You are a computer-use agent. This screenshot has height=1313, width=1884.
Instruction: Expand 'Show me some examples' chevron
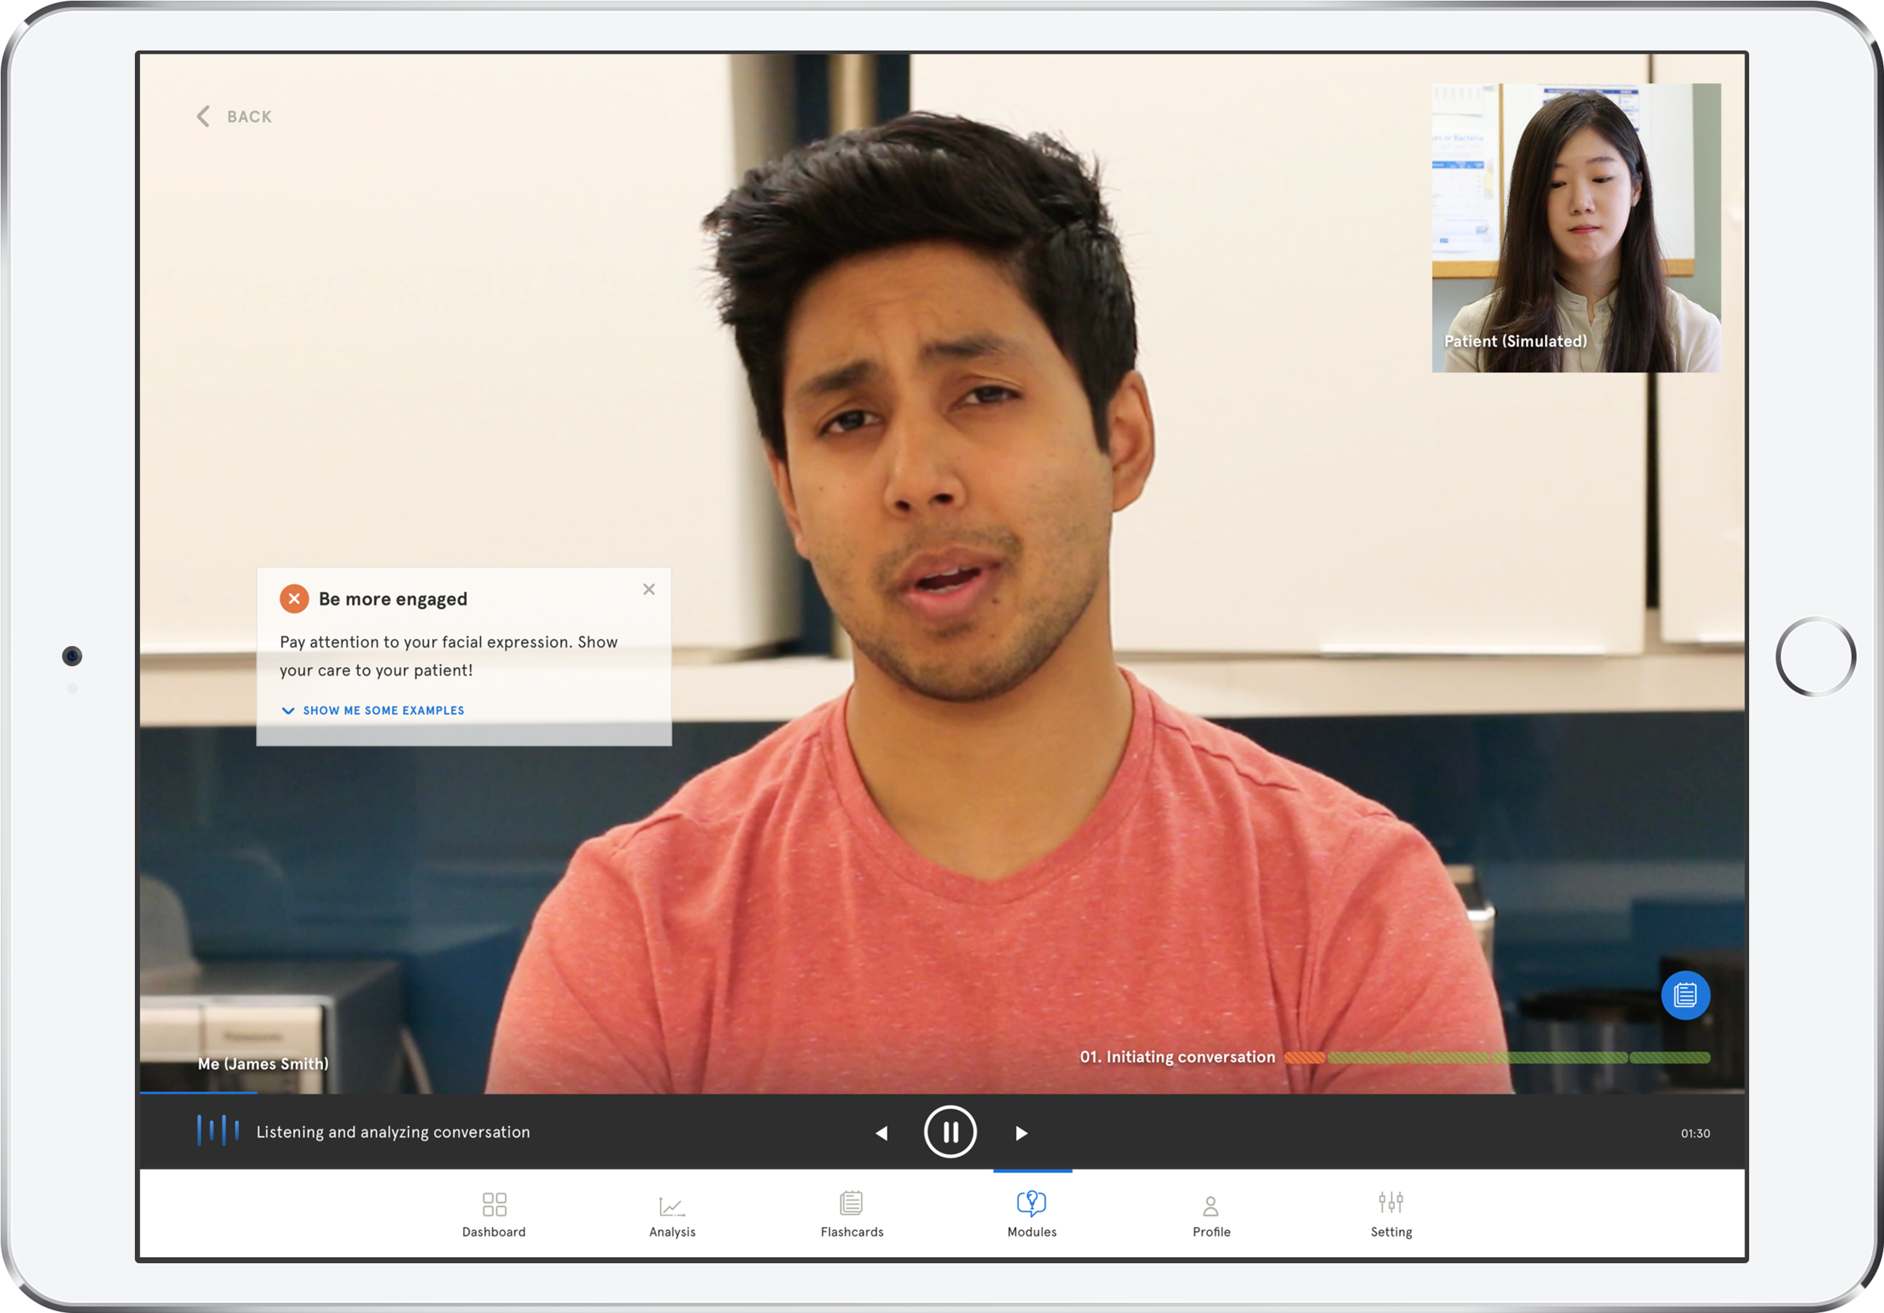[x=288, y=711]
